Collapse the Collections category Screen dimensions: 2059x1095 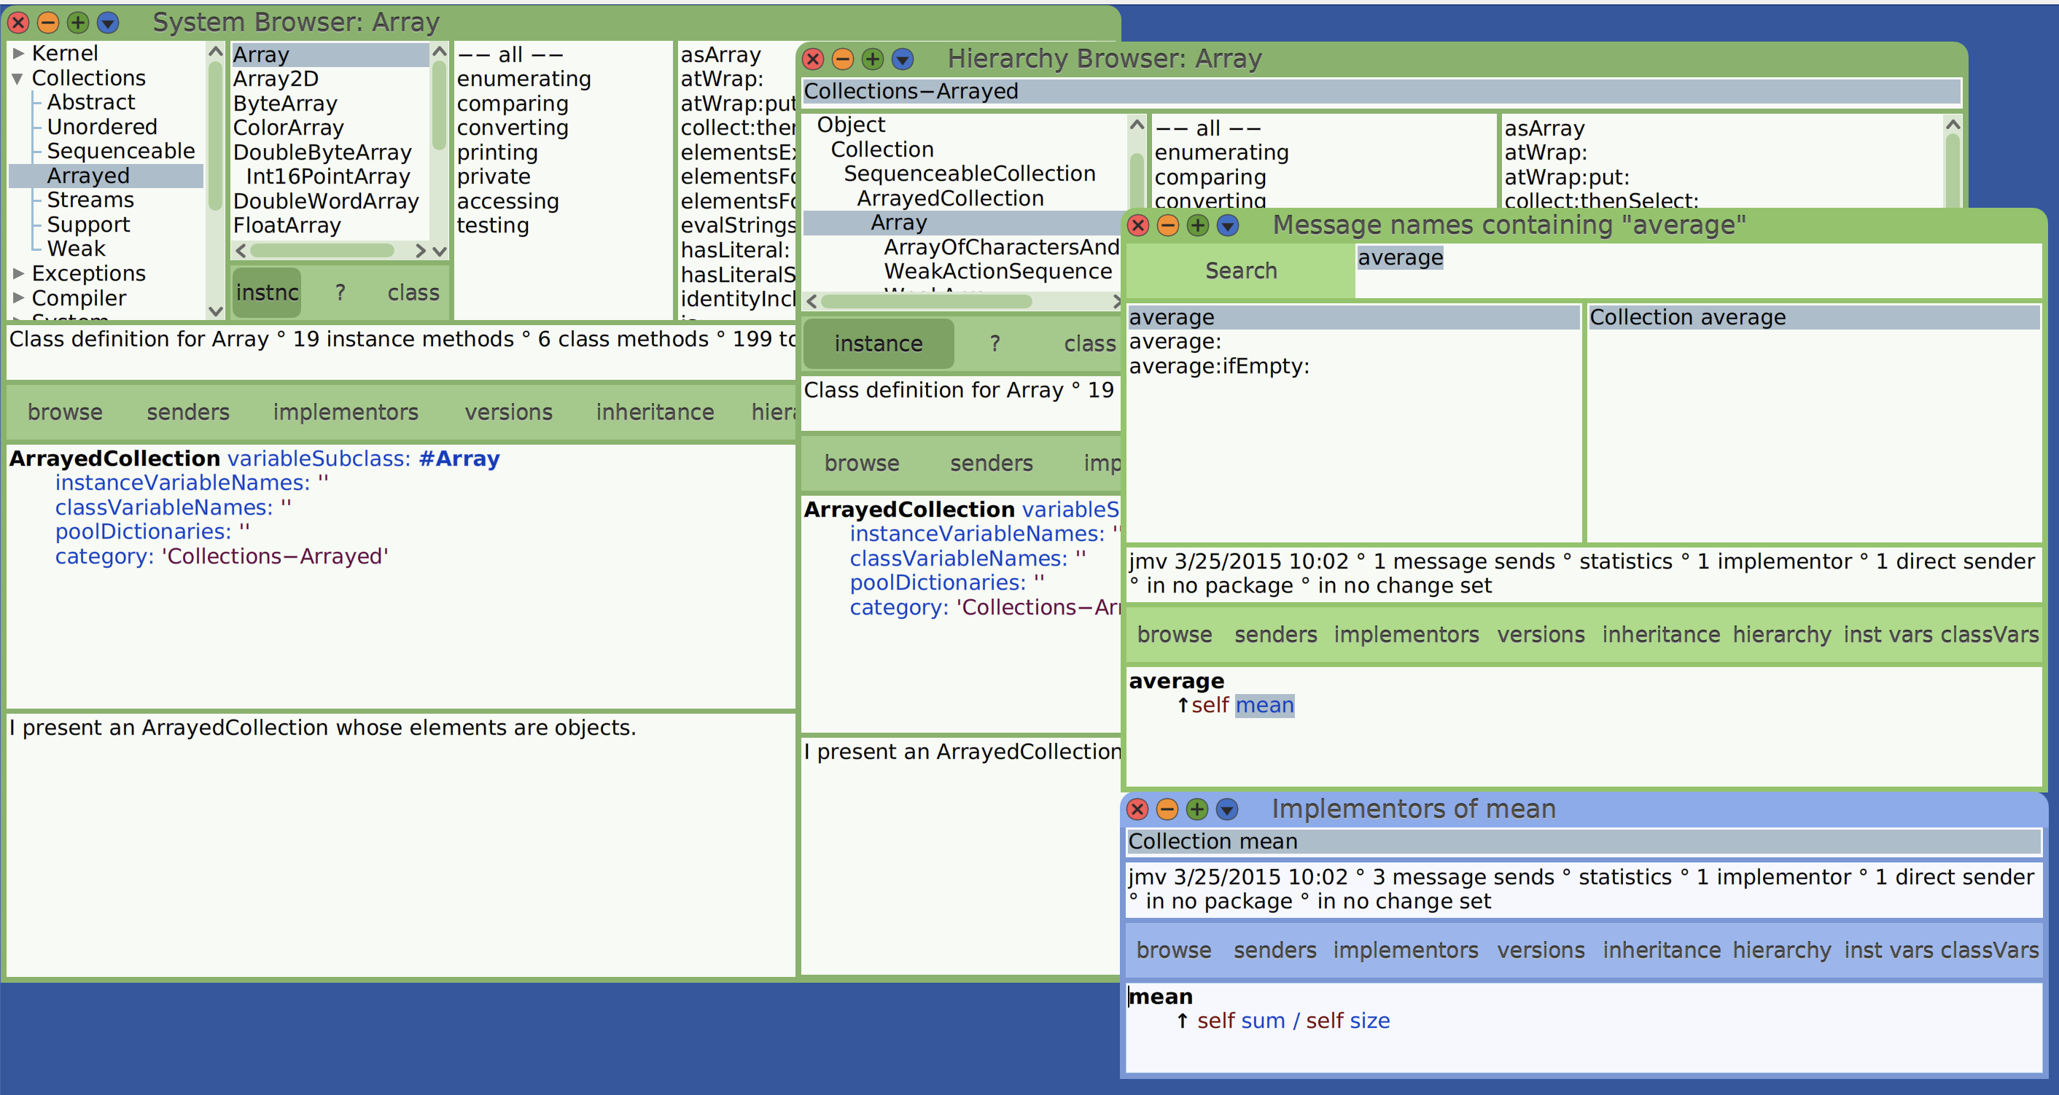(x=17, y=77)
